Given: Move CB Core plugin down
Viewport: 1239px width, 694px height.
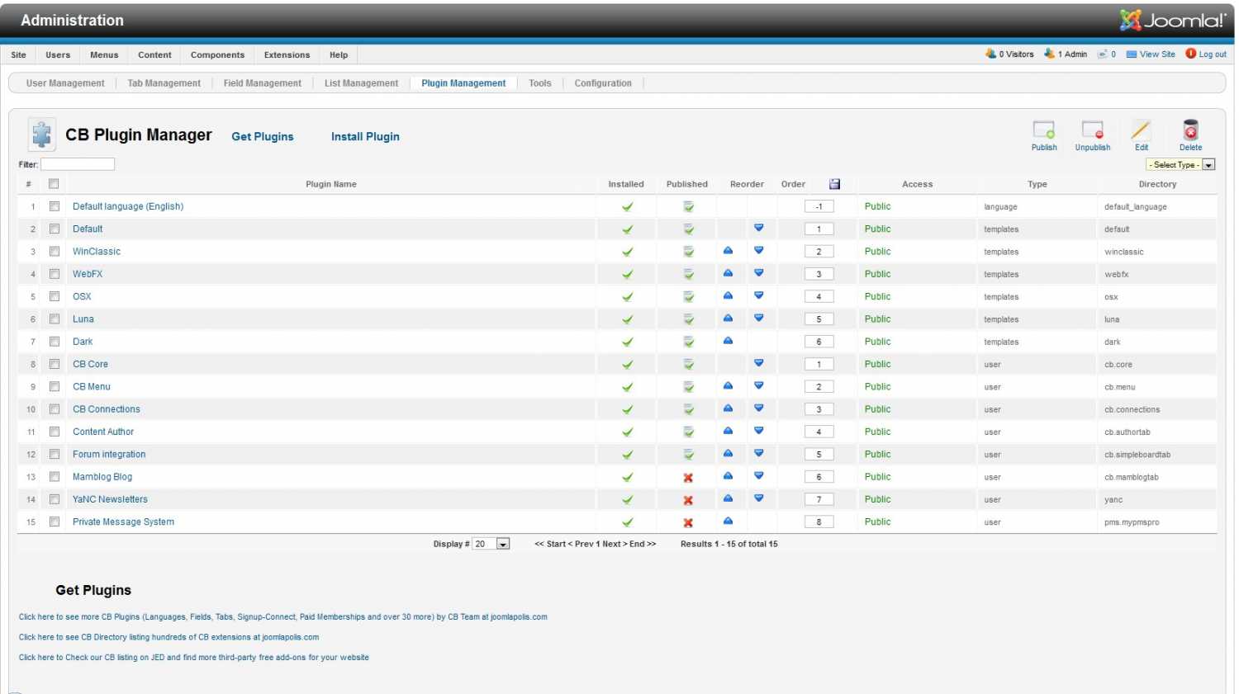Looking at the screenshot, I should click(x=758, y=363).
